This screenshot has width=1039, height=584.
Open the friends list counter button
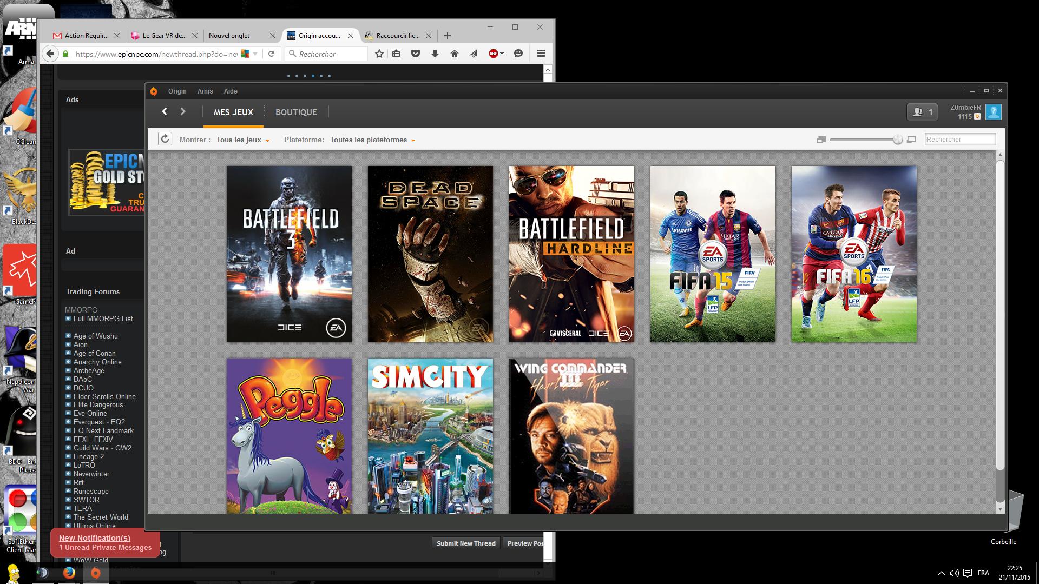click(x=923, y=112)
